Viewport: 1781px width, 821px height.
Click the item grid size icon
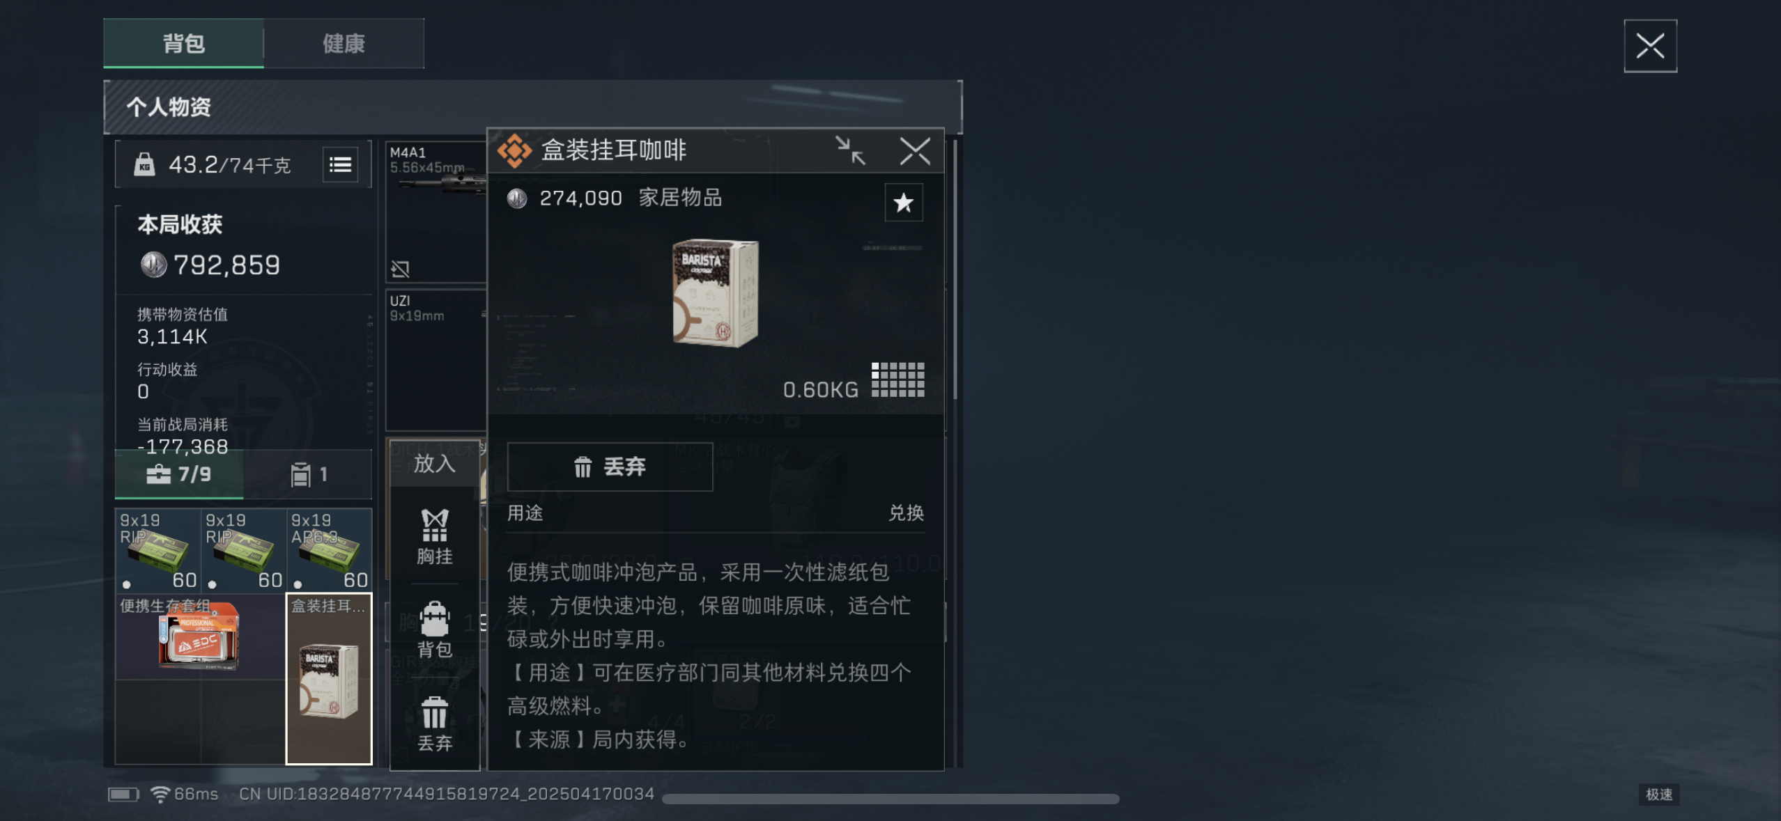click(898, 380)
